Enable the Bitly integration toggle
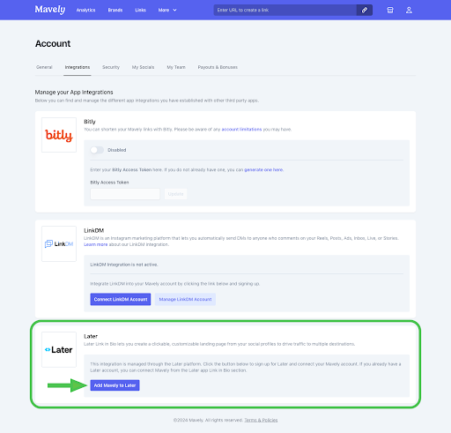 click(97, 150)
